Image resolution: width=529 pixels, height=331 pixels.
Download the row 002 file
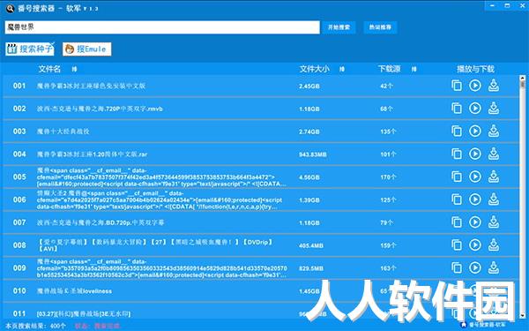pos(494,109)
